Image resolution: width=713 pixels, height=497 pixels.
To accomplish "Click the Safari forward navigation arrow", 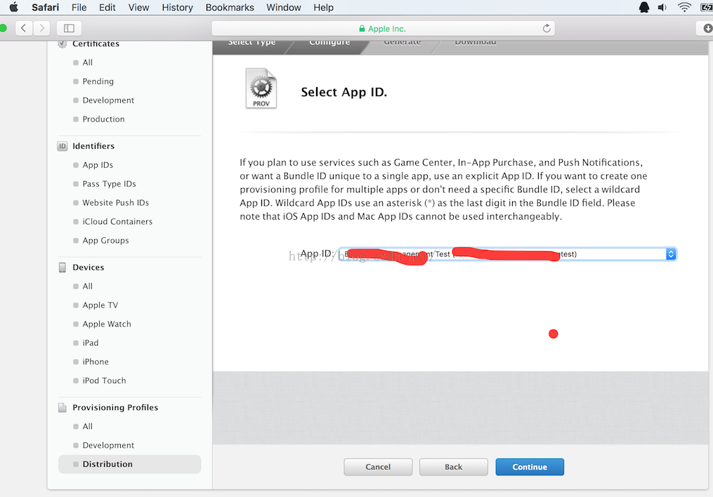I will point(42,28).
